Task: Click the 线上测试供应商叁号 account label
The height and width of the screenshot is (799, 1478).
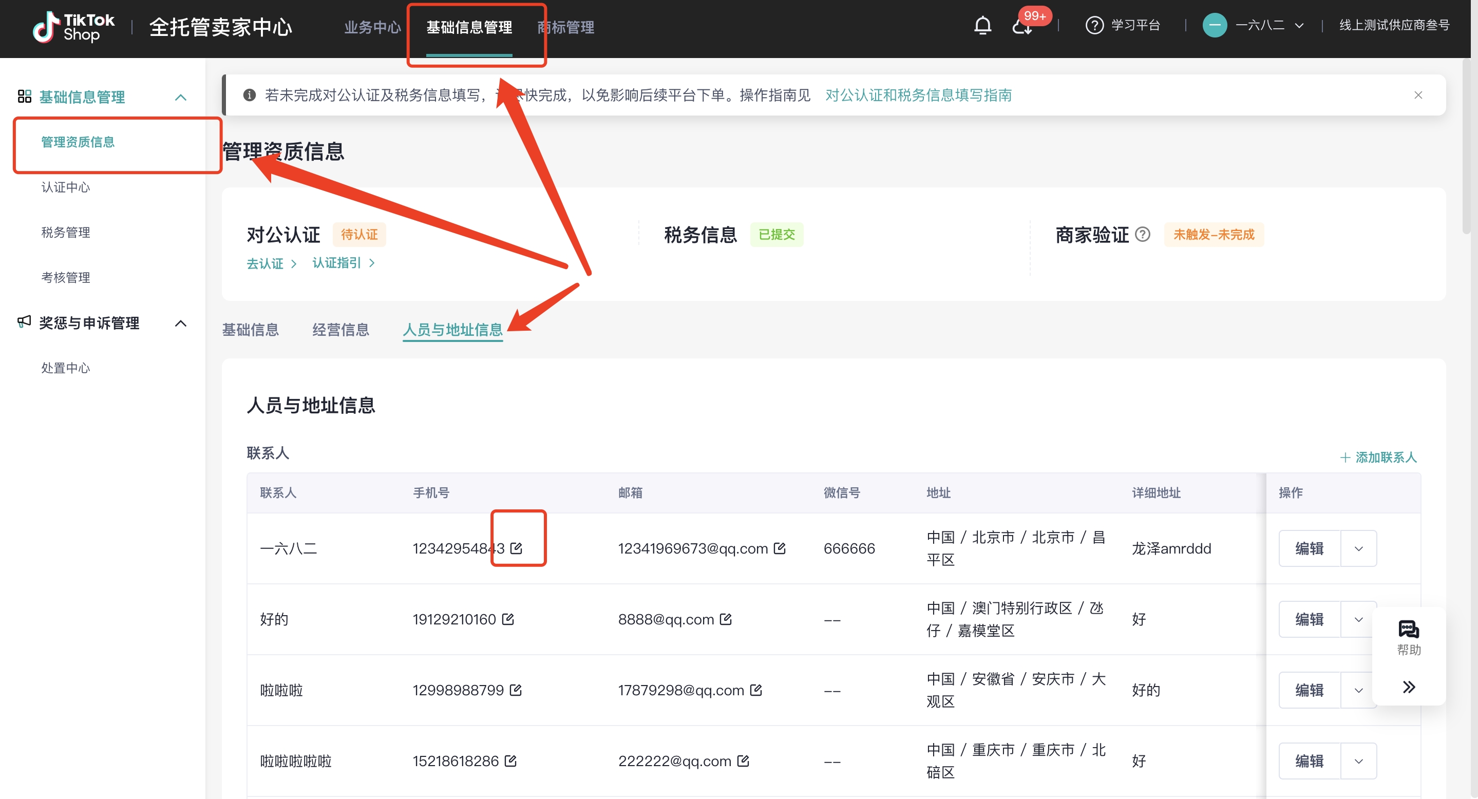Action: (x=1394, y=26)
